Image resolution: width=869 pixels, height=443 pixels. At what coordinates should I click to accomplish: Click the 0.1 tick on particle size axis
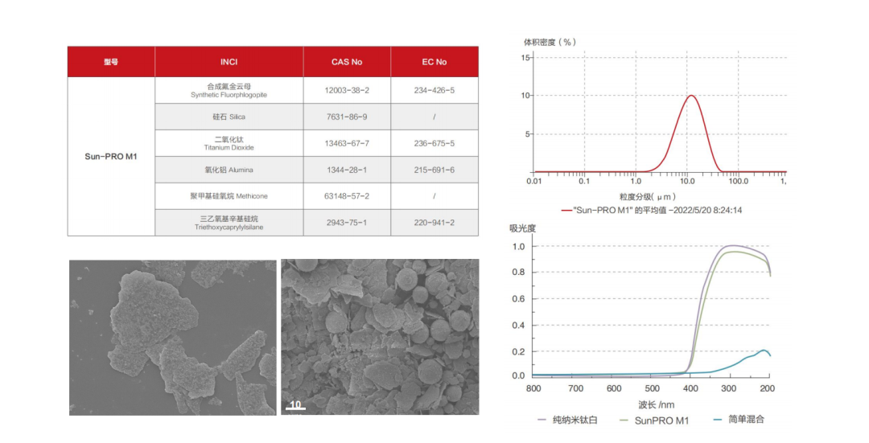[584, 181]
